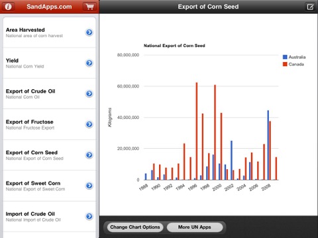Open Yield disclosure arrow

tap(89, 63)
